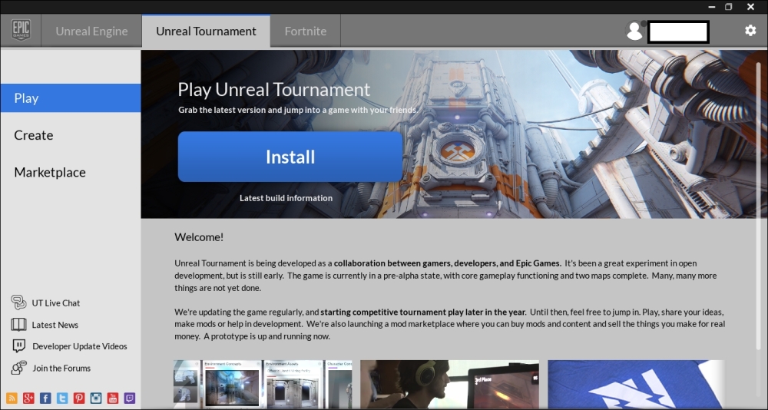Select Play in the sidebar

point(71,98)
